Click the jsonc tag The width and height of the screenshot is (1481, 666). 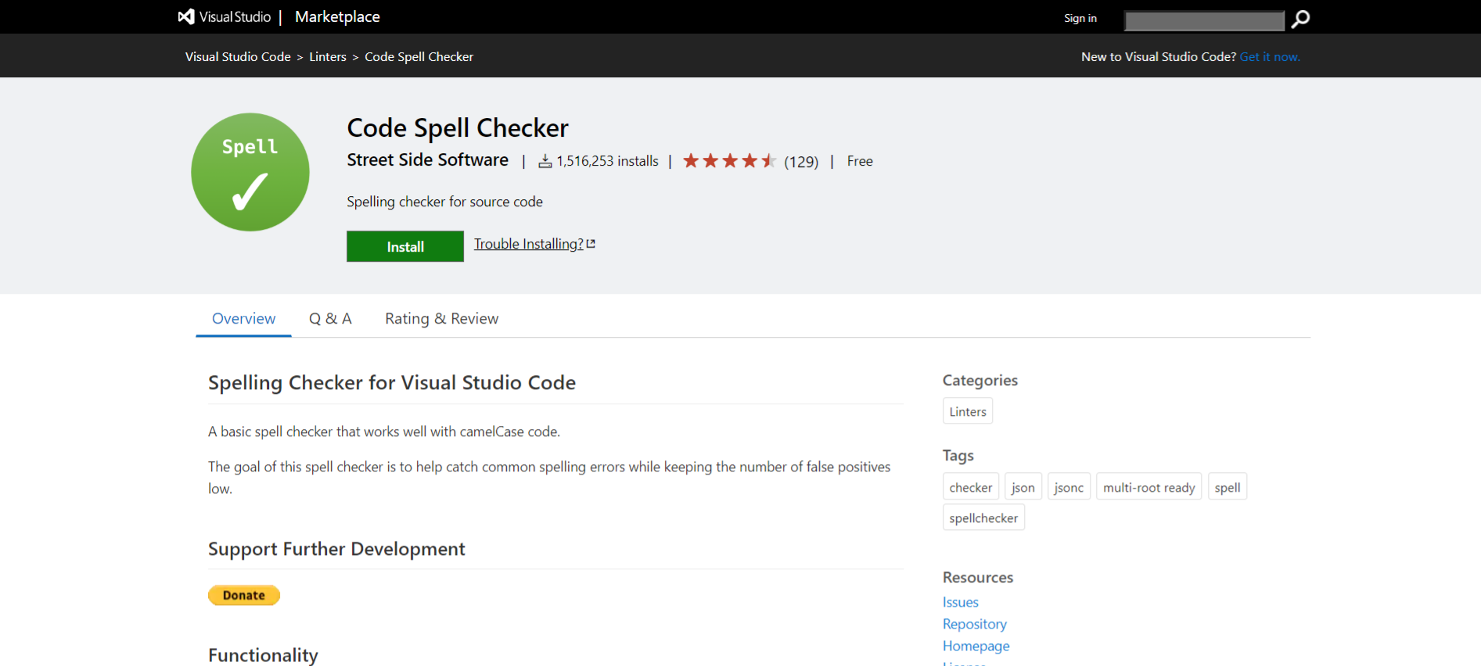[1069, 487]
